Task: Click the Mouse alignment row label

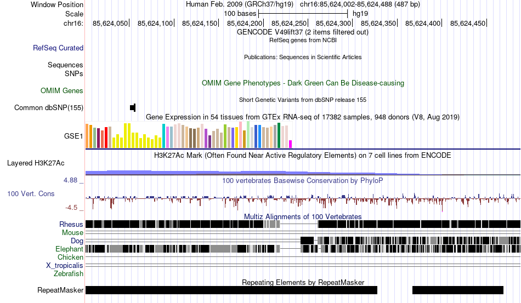Action: click(72, 233)
